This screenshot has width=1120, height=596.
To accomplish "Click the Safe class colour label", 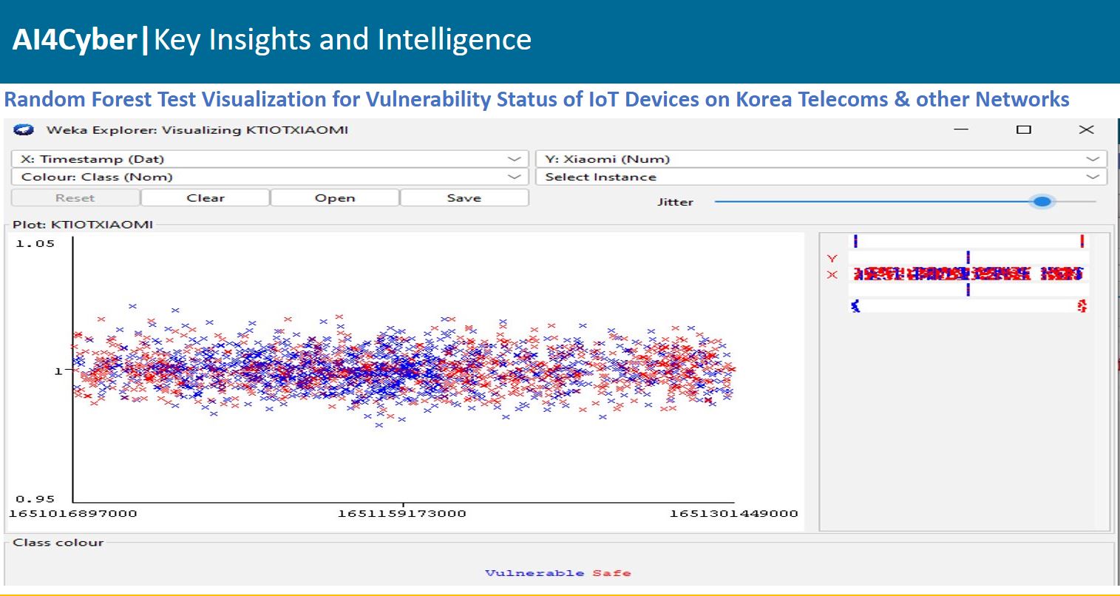I will tap(611, 573).
